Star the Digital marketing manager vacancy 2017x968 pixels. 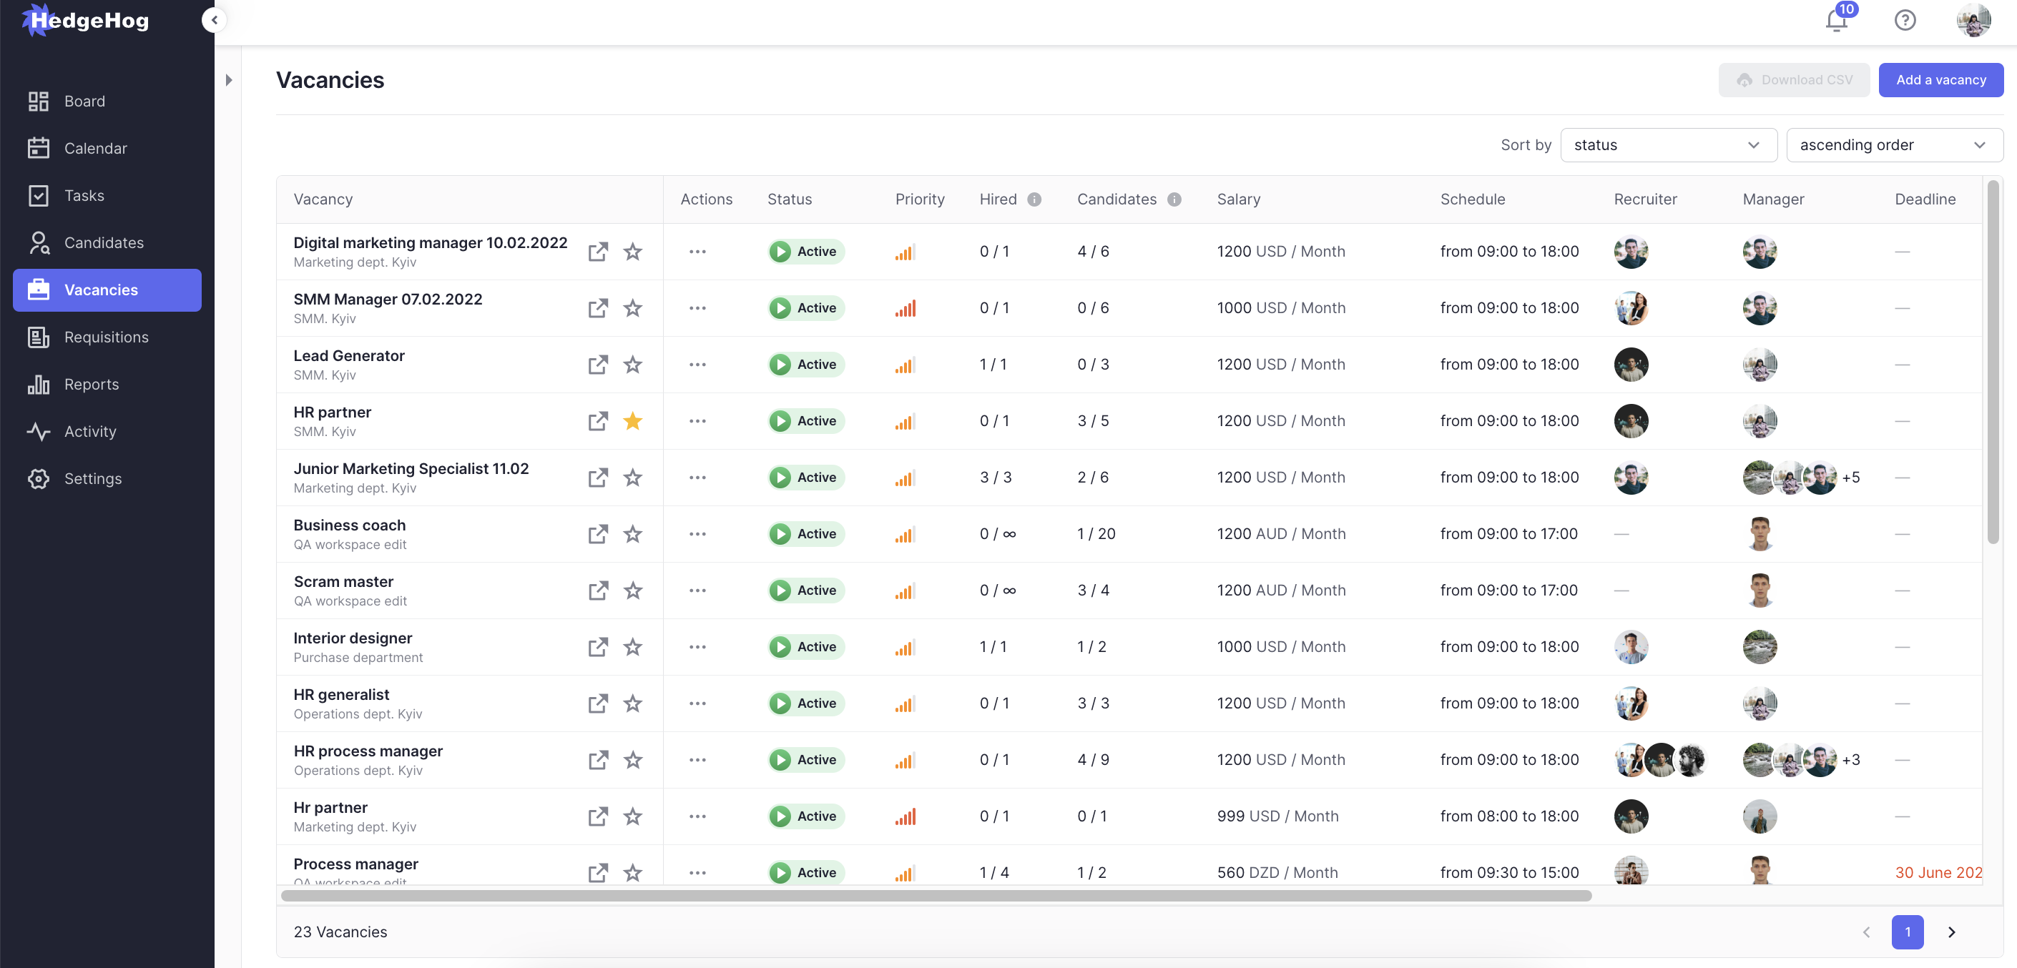pyautogui.click(x=633, y=252)
